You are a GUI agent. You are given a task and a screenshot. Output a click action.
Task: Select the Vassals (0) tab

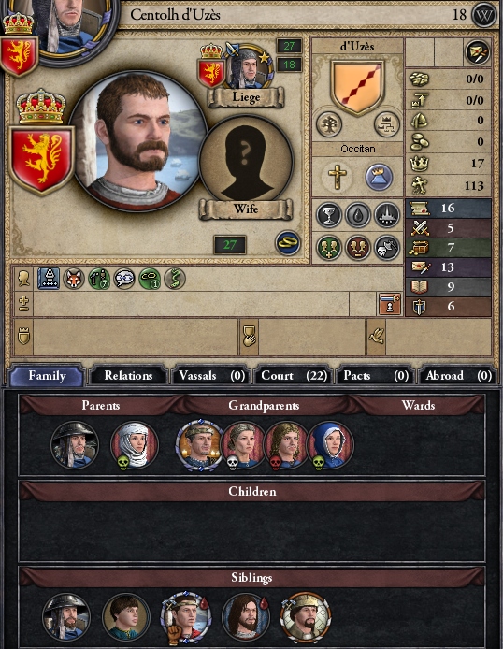[x=211, y=375]
